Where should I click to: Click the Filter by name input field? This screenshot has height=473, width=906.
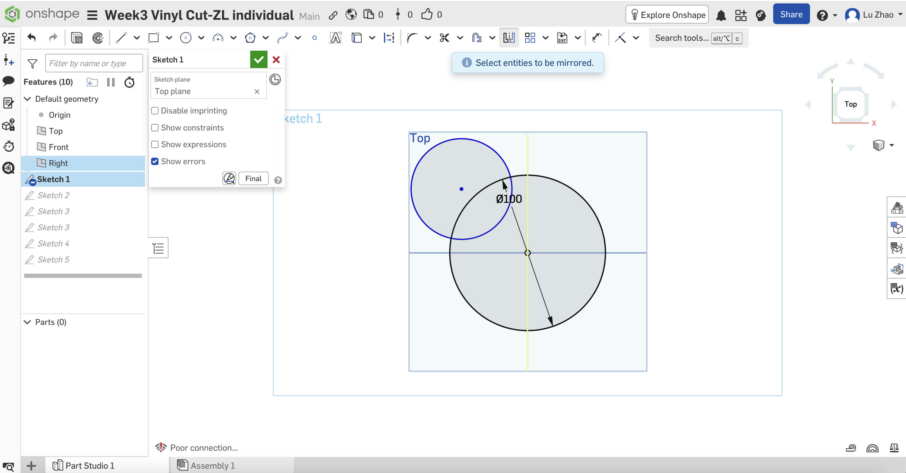coord(94,63)
